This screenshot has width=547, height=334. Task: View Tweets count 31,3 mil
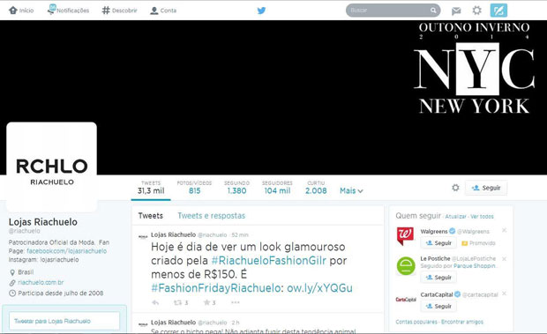point(151,188)
